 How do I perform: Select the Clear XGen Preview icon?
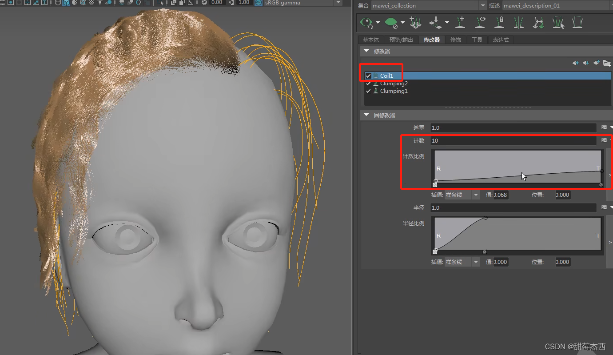(x=391, y=22)
